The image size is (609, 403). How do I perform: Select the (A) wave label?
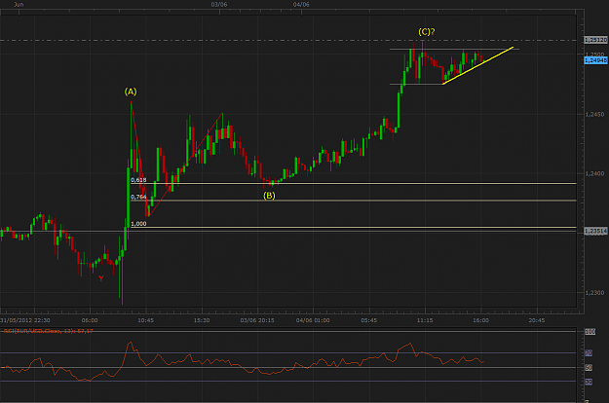(x=131, y=92)
